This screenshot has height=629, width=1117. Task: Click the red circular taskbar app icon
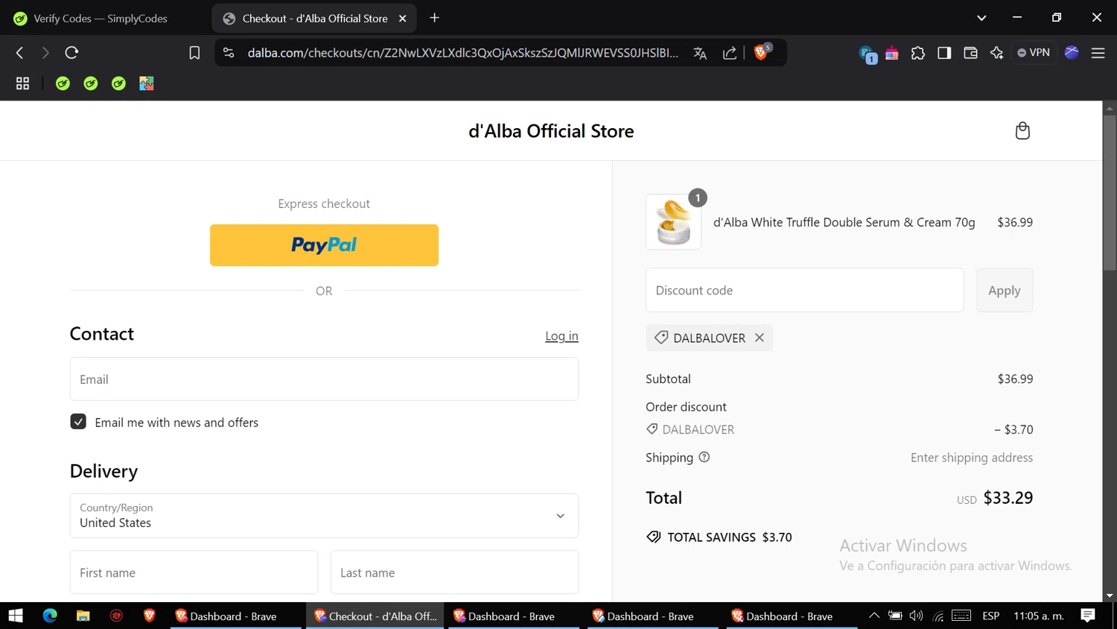116,616
